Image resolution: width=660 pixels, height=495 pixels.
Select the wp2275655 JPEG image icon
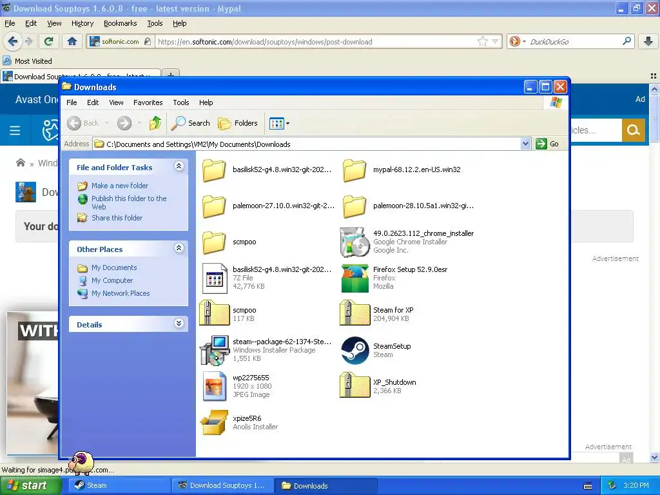click(x=214, y=386)
